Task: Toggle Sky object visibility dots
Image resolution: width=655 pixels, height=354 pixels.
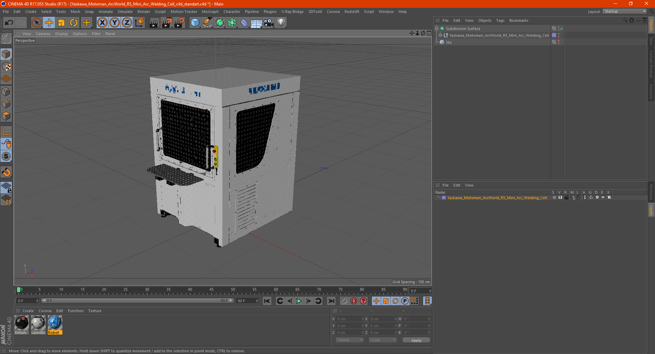Action: coord(558,42)
